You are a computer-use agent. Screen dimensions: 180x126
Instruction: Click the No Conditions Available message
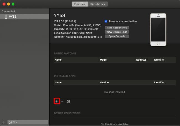coord(115,124)
